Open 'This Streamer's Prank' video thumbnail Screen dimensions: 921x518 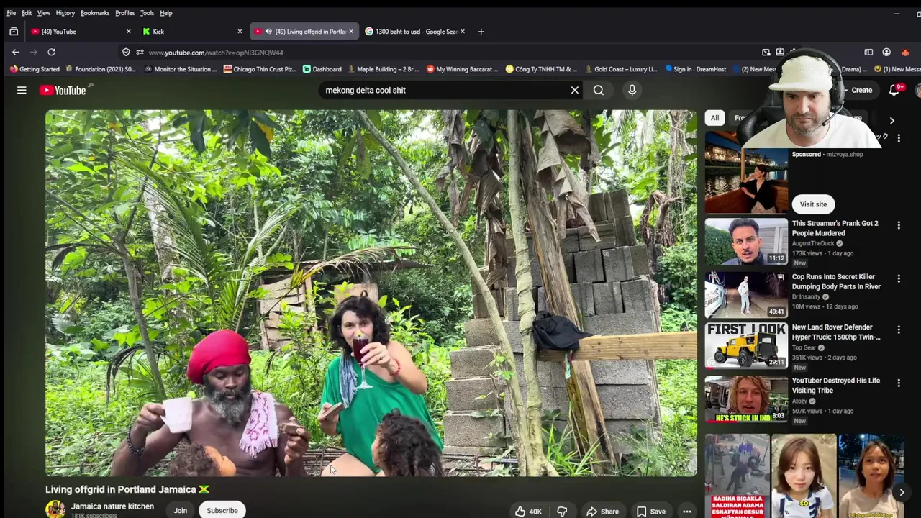(746, 242)
